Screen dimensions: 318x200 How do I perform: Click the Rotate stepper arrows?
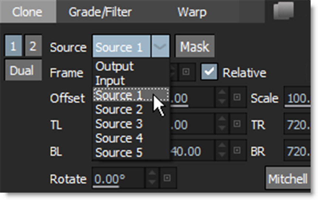(152, 179)
